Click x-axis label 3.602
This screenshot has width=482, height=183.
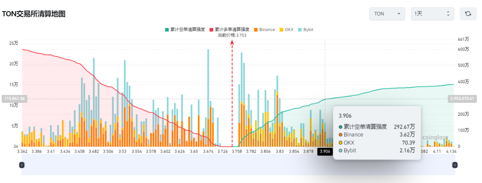[166, 151]
